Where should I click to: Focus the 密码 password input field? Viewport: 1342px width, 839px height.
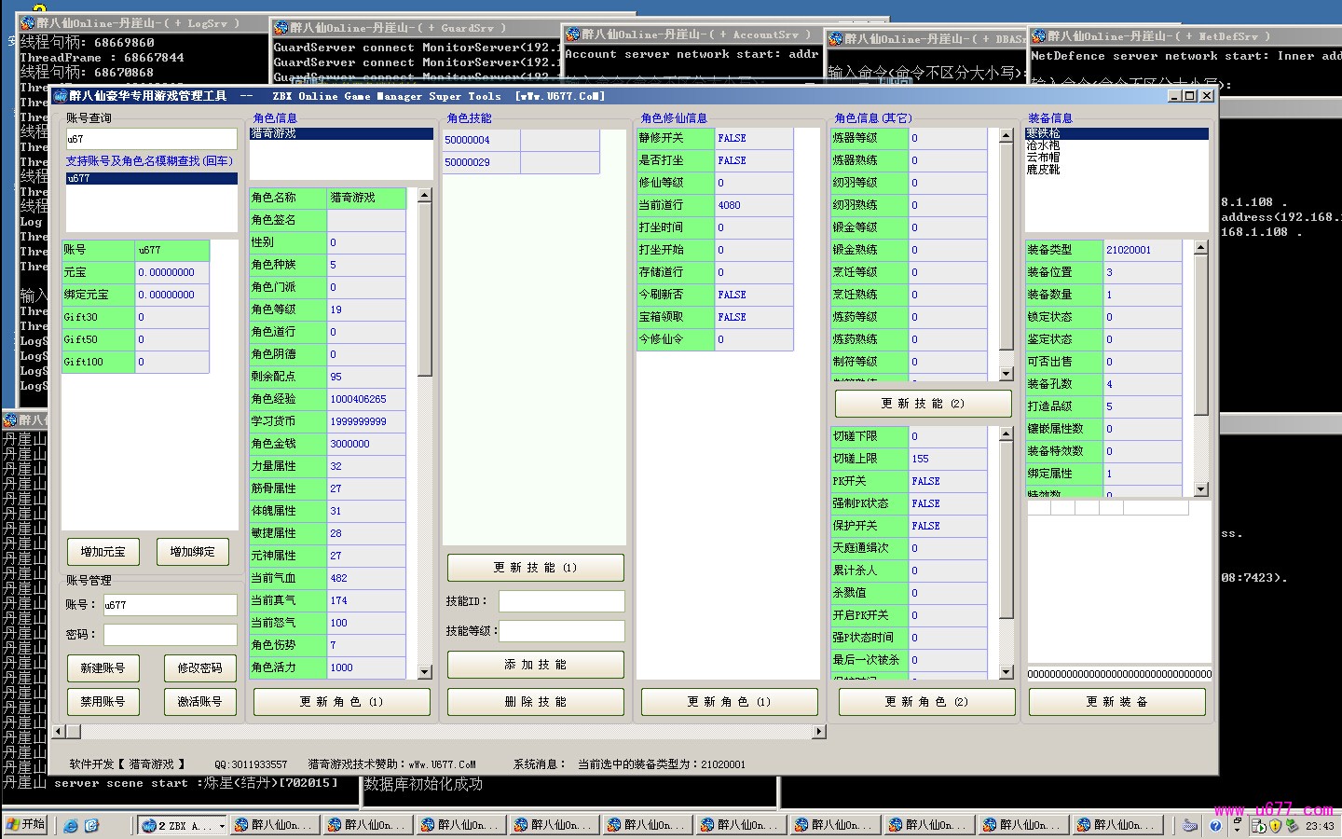click(x=170, y=635)
